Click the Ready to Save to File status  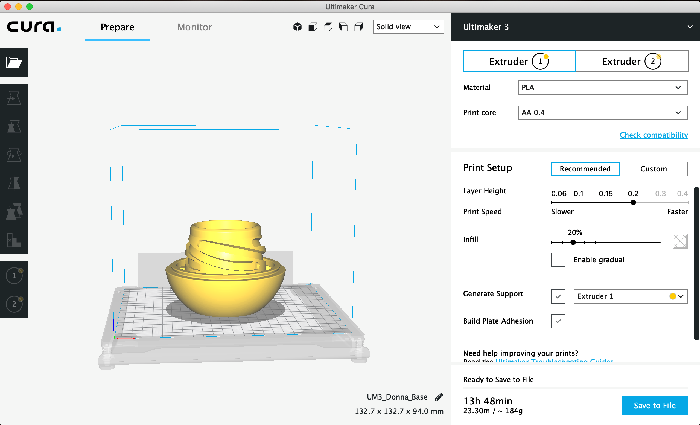tap(498, 380)
